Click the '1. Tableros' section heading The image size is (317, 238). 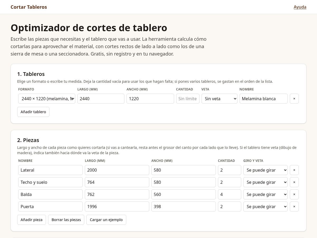click(31, 74)
